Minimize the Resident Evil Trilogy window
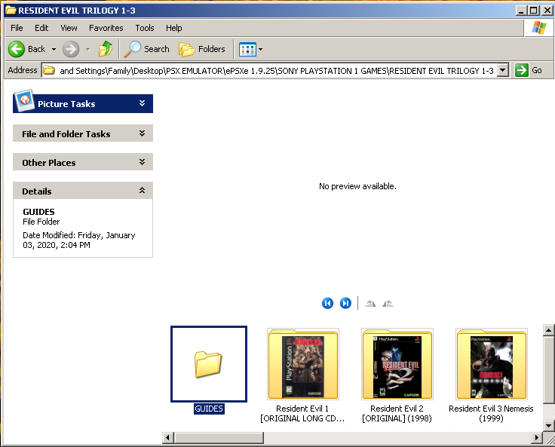This screenshot has height=447, width=555. click(520, 11)
